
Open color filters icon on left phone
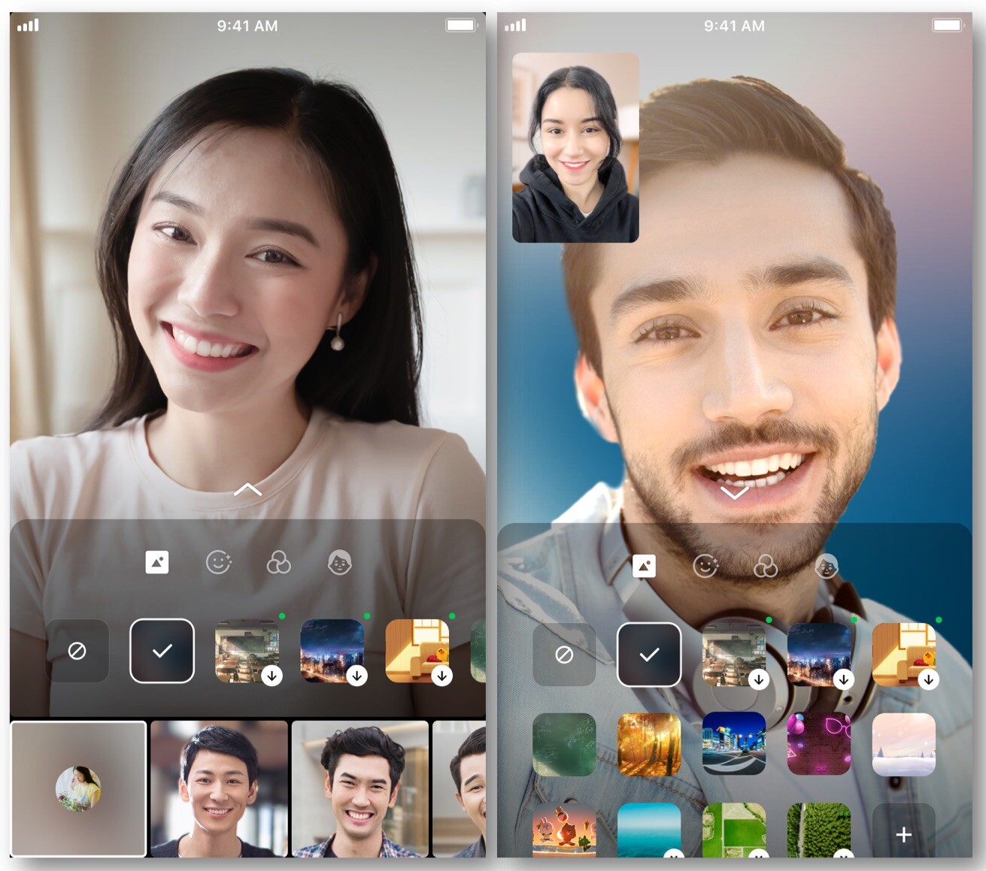coord(278,562)
